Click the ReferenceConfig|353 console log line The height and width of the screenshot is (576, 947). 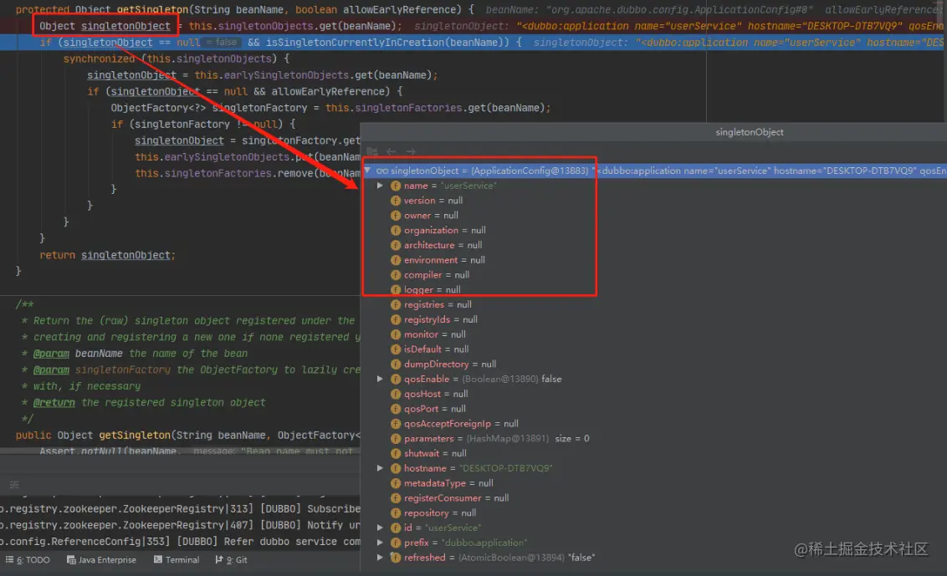point(180,542)
